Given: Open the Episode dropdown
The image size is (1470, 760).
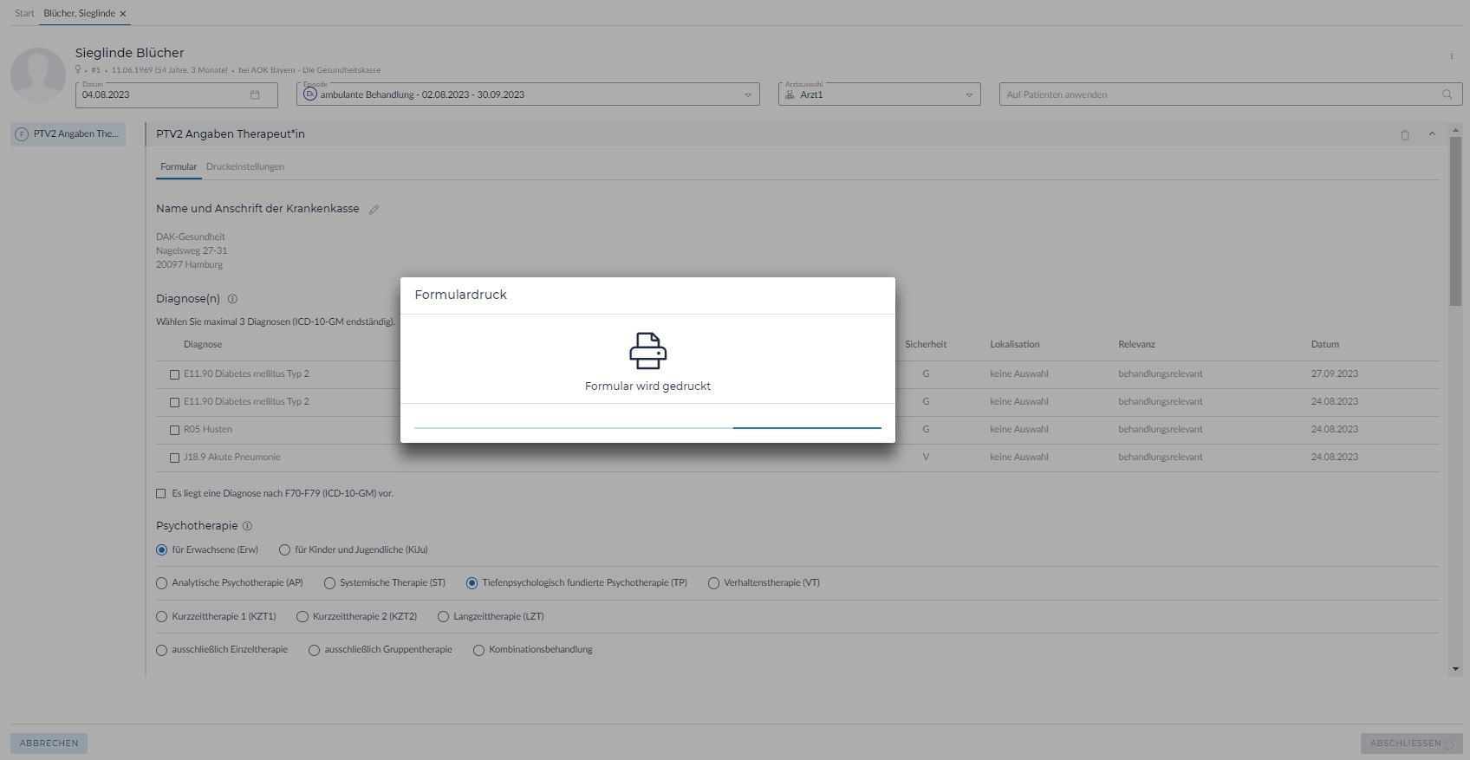Looking at the screenshot, I should (x=747, y=95).
